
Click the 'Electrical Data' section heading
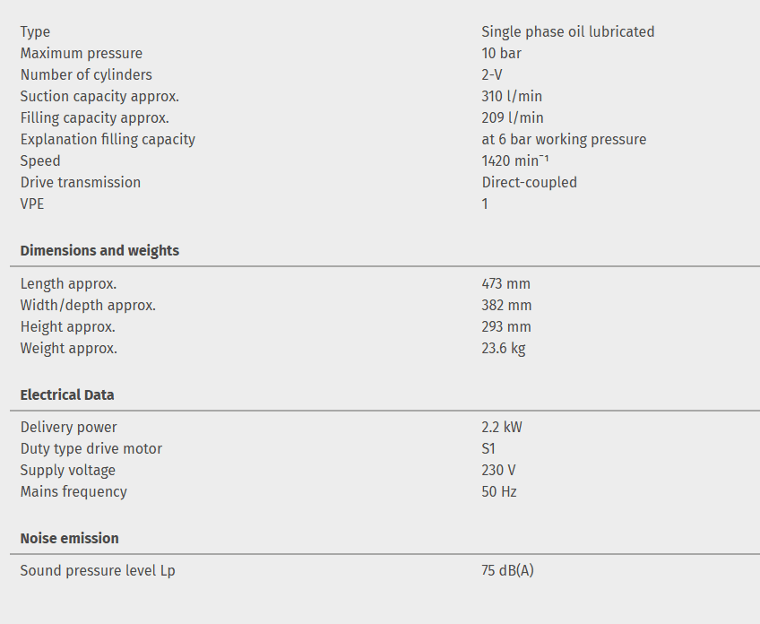(x=67, y=394)
